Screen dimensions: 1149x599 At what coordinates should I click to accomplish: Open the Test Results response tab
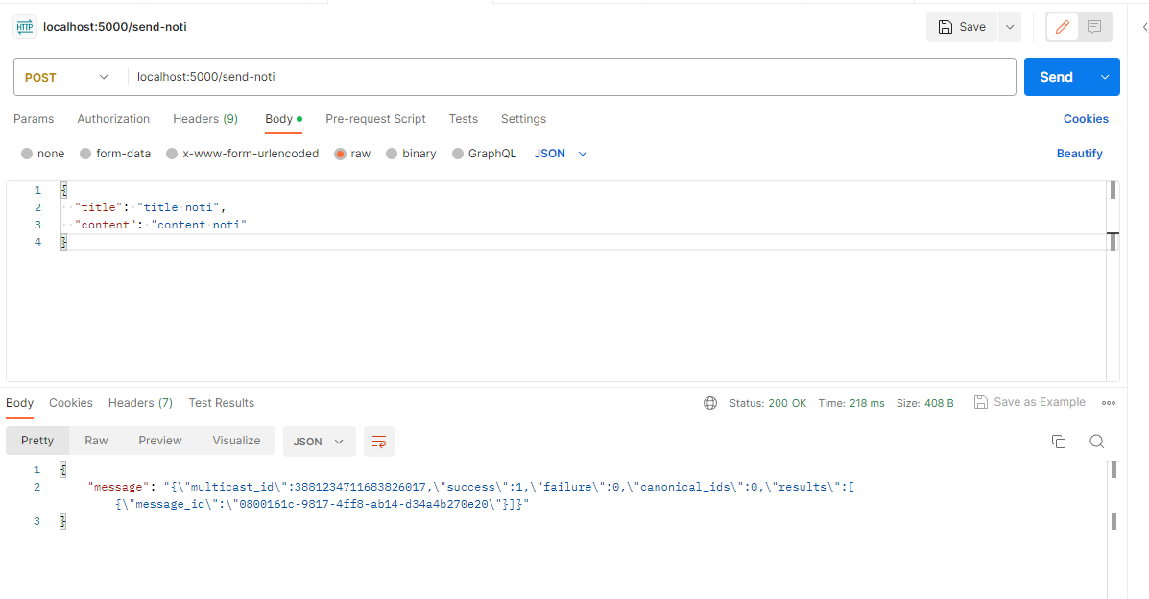(x=221, y=403)
